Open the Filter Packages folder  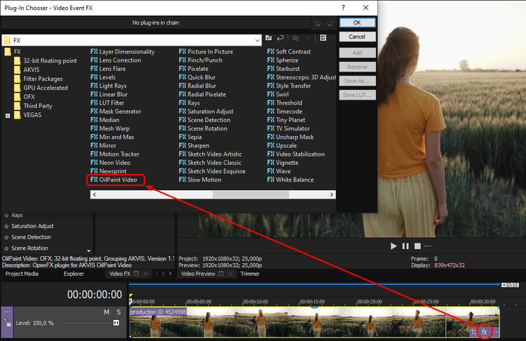coord(39,79)
